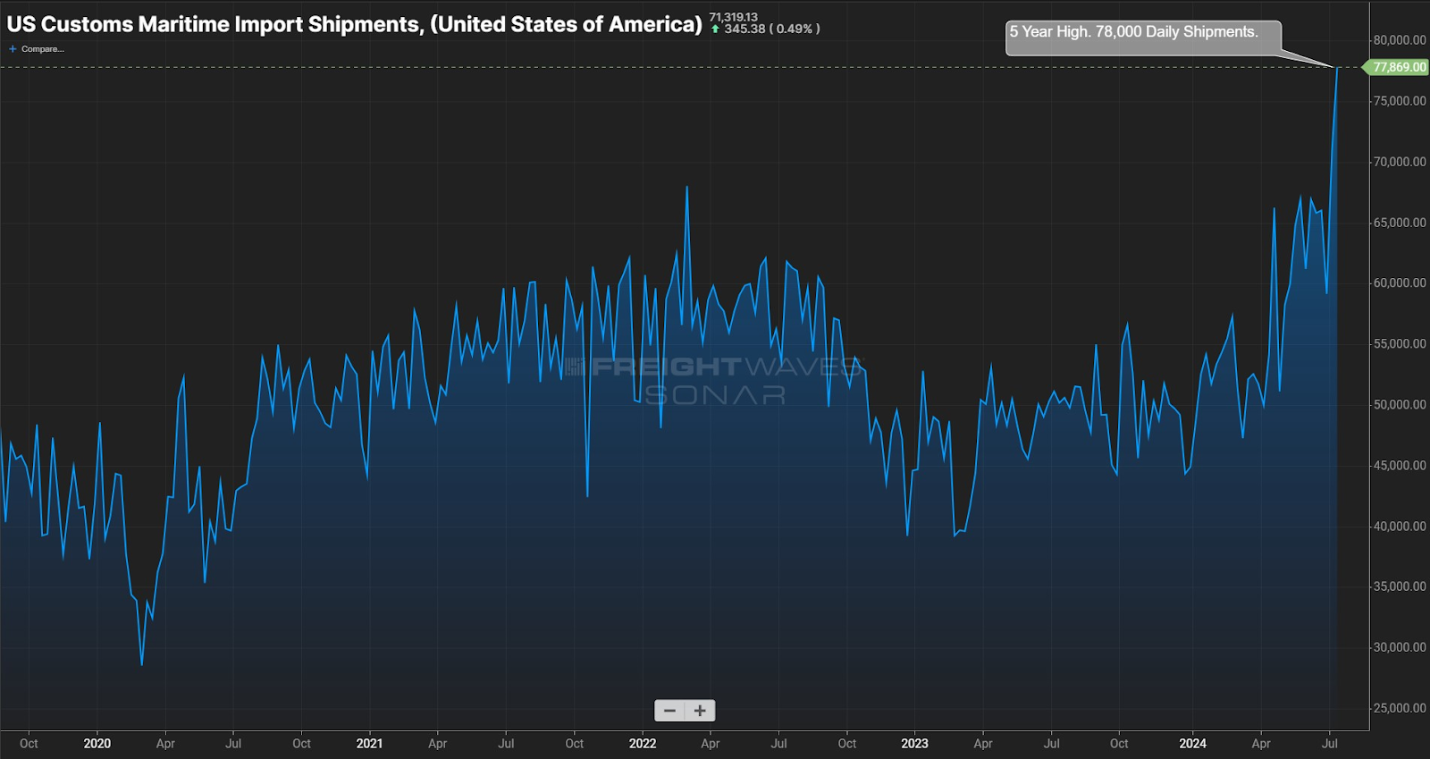Screen dimensions: 1430x759
Task: Click the plus icon beside Compare
Action: point(13,49)
